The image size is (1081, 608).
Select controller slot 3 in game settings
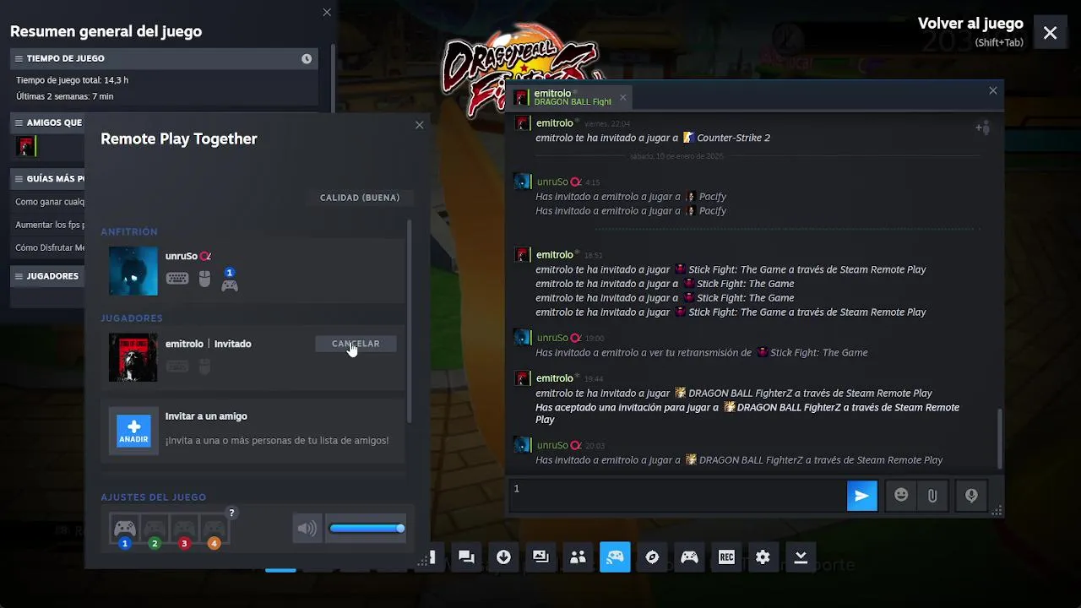(x=184, y=532)
